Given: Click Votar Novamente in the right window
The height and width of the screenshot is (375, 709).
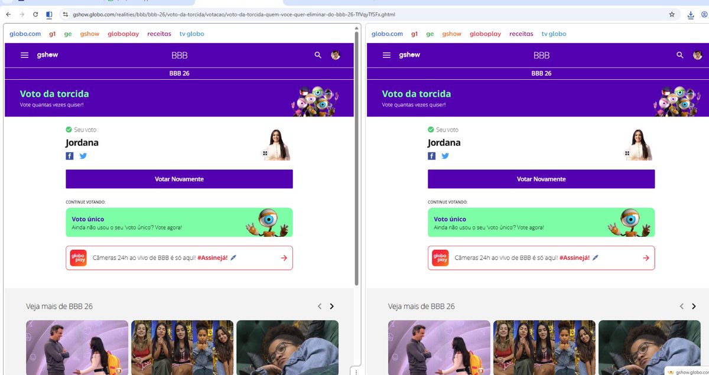Looking at the screenshot, I should tap(541, 179).
